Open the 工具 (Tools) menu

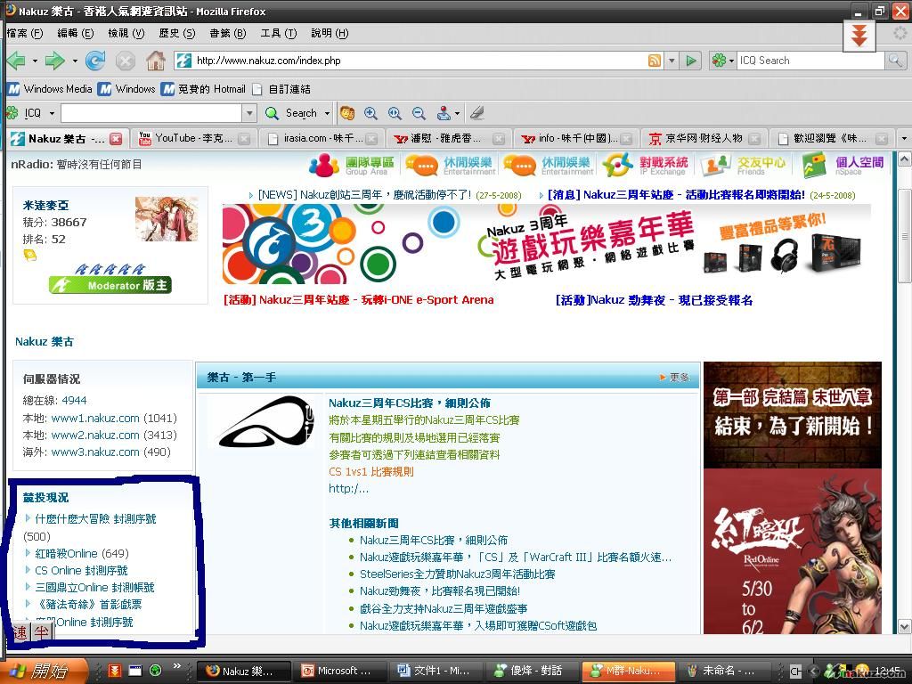click(278, 33)
